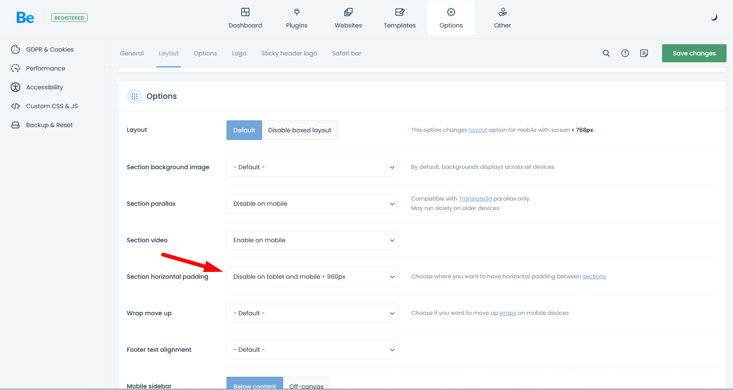Viewport: 733px width, 390px height.
Task: Open Wrap move up dropdown
Action: pyautogui.click(x=312, y=313)
